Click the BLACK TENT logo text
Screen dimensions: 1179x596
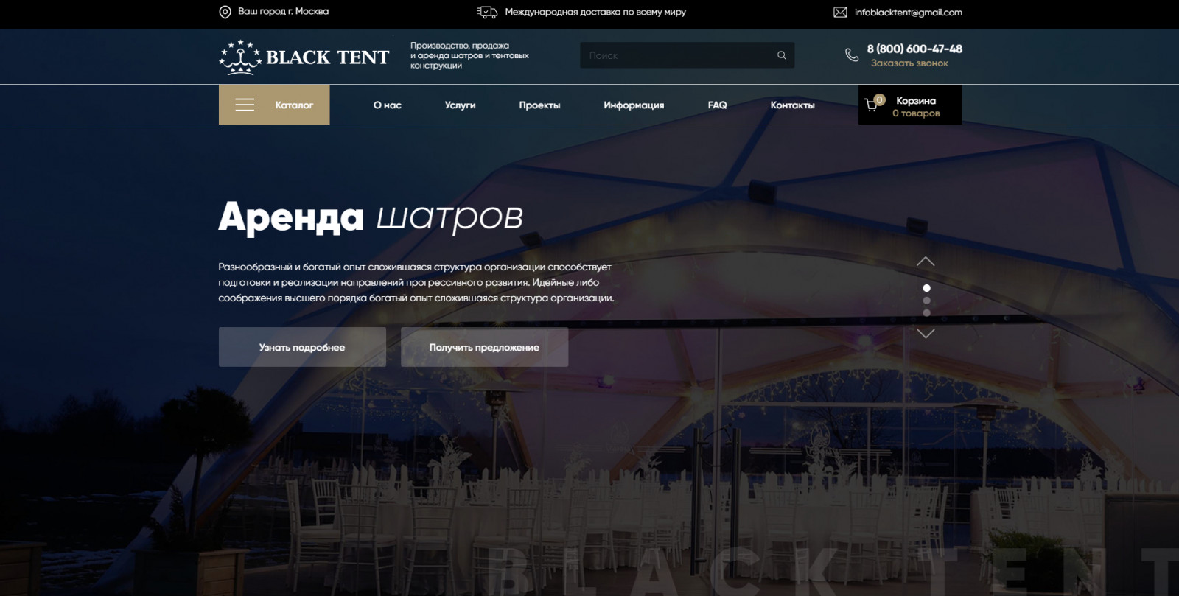[327, 57]
